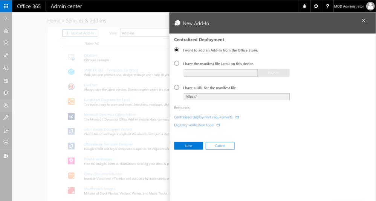Go to Home in sidebar

[x=6, y=30]
